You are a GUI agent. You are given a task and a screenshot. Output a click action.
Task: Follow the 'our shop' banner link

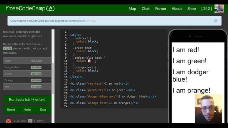[x=90, y=21]
